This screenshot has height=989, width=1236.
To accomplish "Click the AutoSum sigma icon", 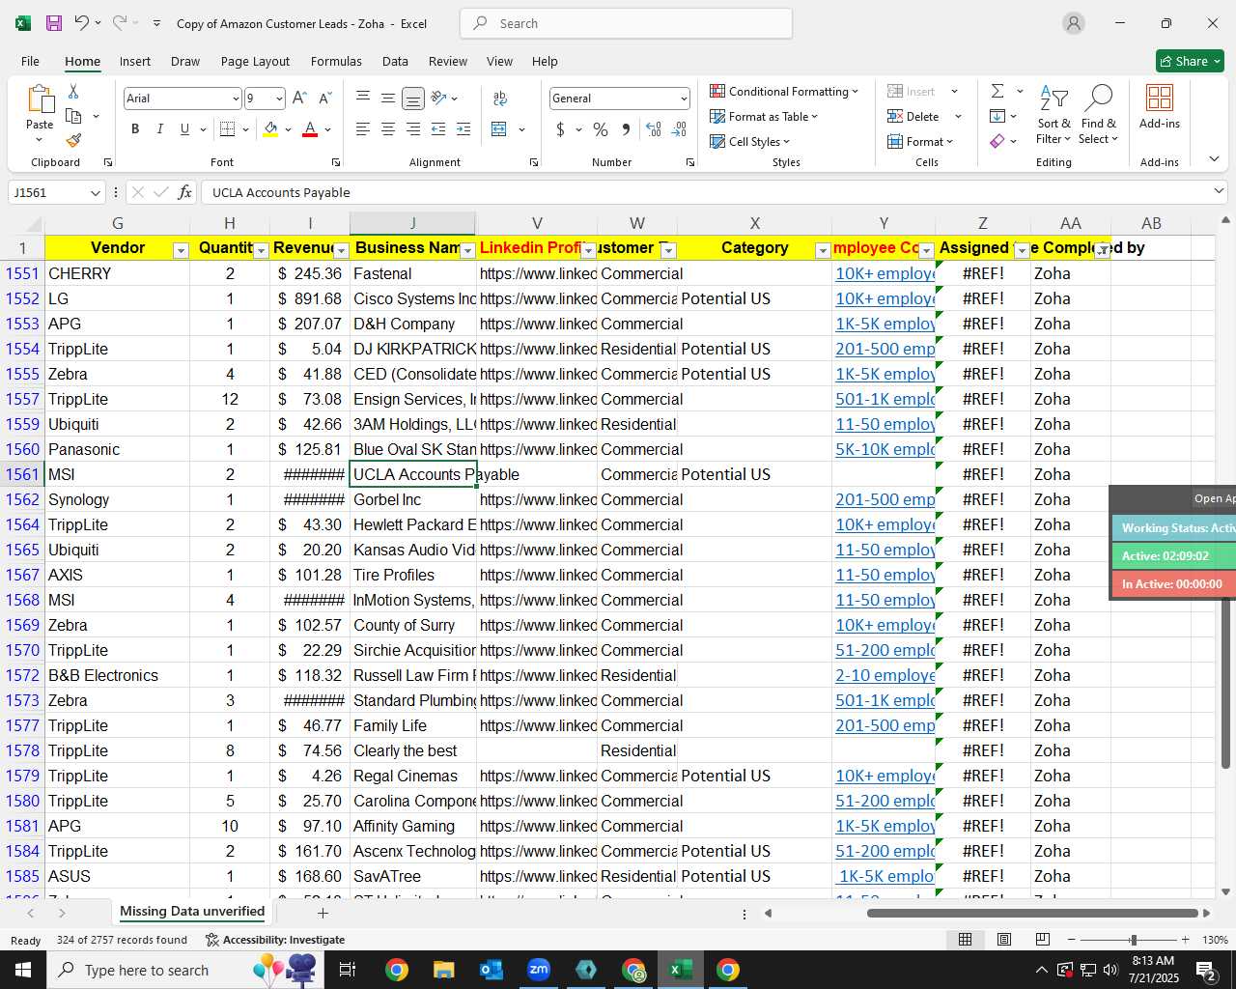I will [997, 91].
